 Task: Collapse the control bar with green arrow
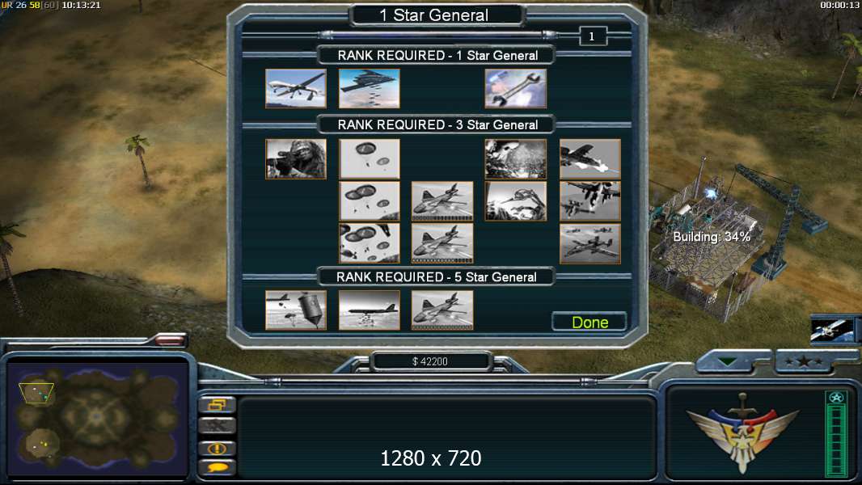click(728, 362)
